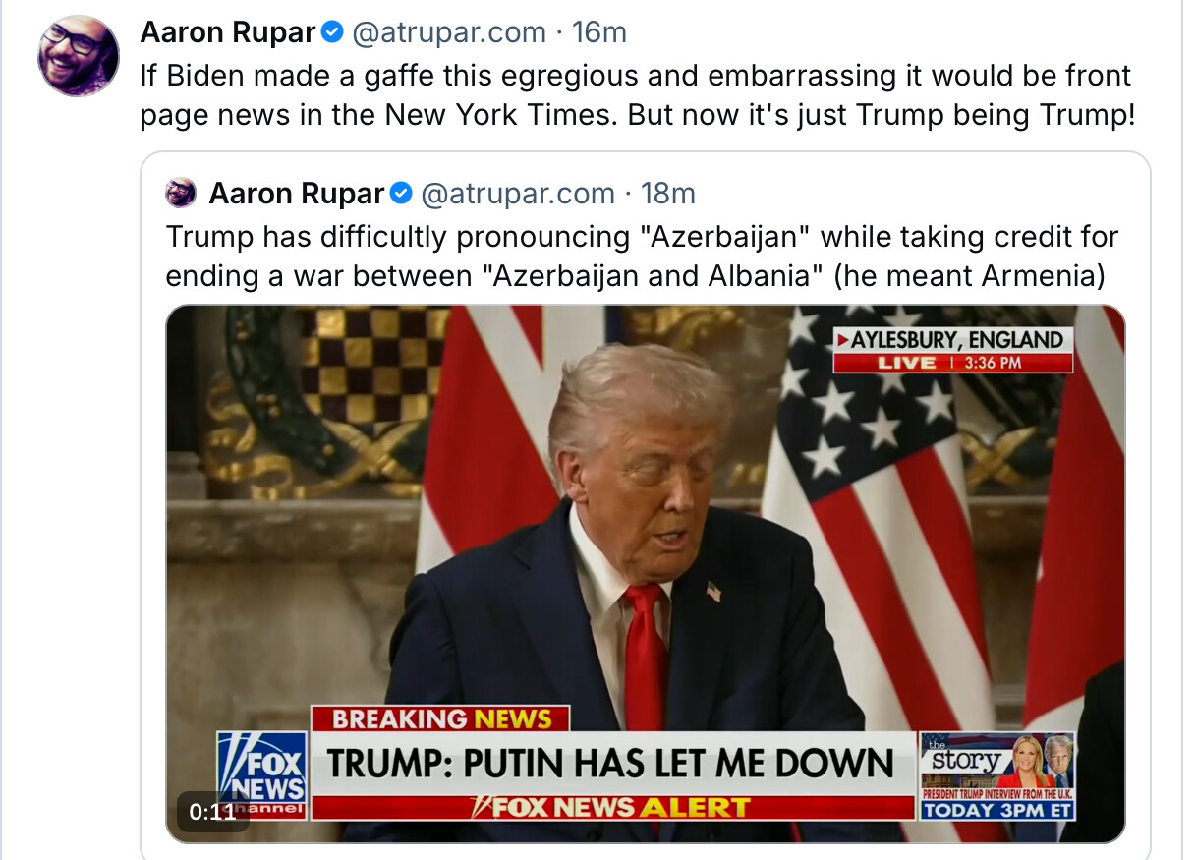Select the Aaron Rupar name in the quoted post
The image size is (1195, 860).
(x=296, y=194)
